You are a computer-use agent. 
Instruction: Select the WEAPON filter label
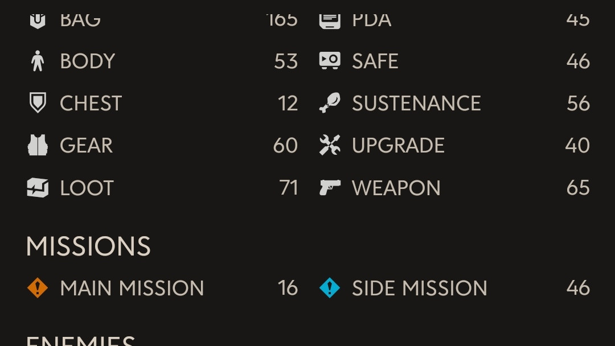tap(396, 188)
